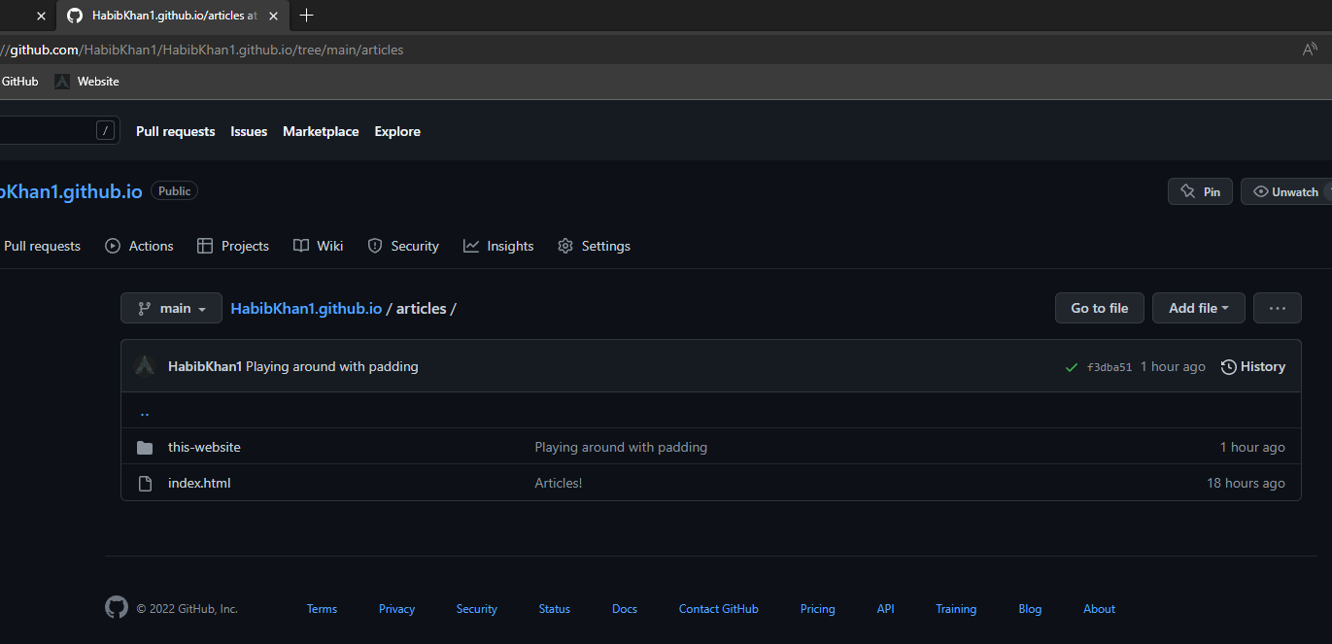Open the this-website row's commit message

(621, 447)
